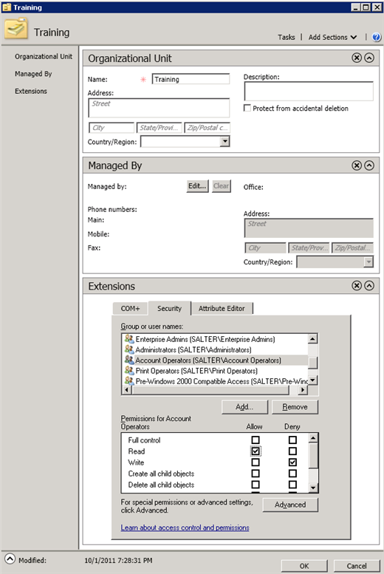Click the Pre-Windows 2000 Compatible Access icon
This screenshot has height=574, width=384.
pos(129,381)
